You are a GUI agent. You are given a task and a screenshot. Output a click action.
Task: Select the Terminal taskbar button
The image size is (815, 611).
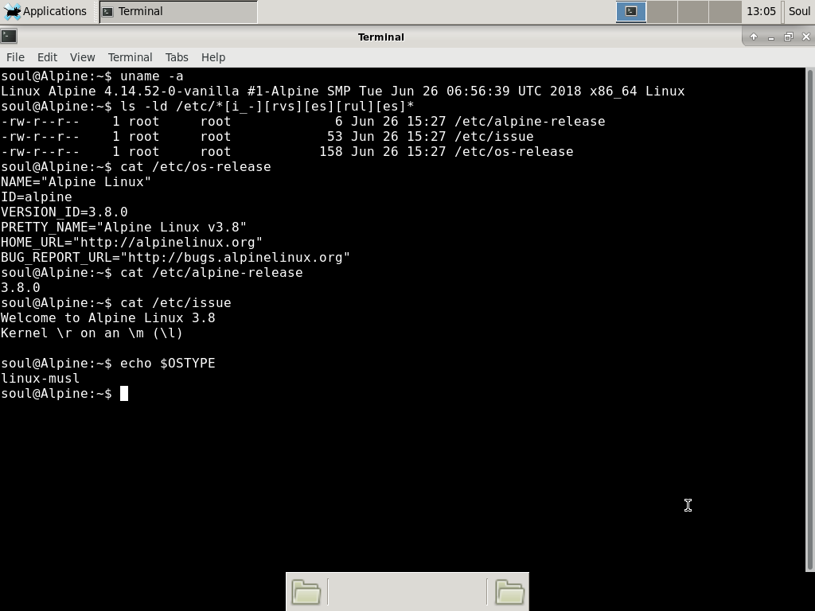(178, 11)
